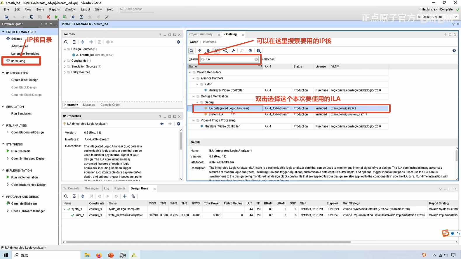
Task: Switch to Messages tab
Action: [x=92, y=189]
